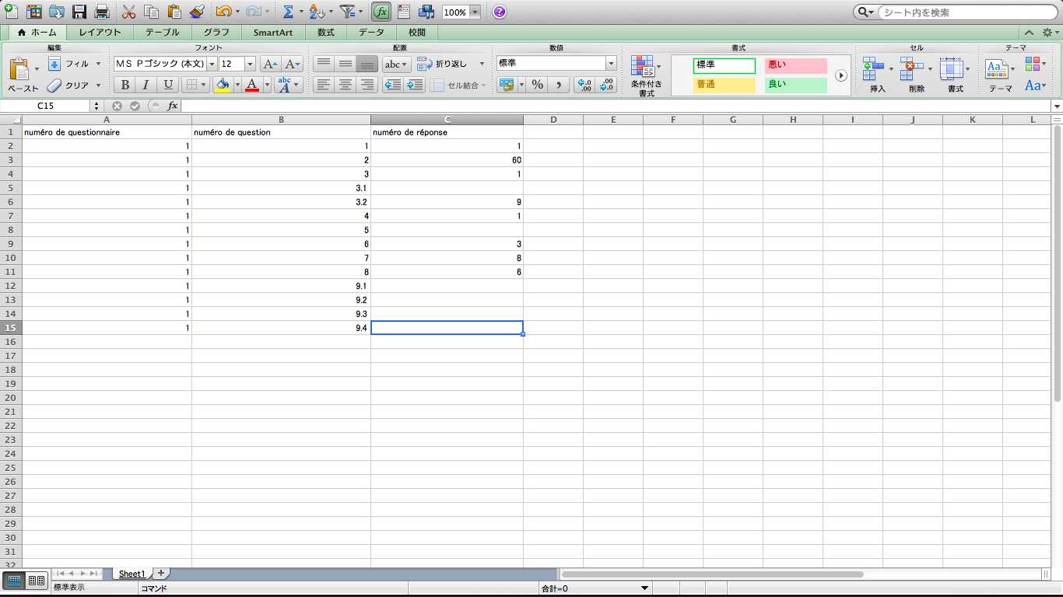This screenshot has height=597, width=1063.
Task: Switch to the データ tab
Action: point(371,33)
